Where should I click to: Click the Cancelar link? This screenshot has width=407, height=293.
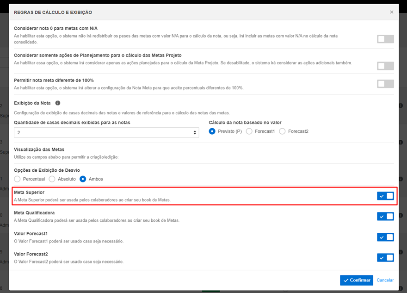pos(385,280)
